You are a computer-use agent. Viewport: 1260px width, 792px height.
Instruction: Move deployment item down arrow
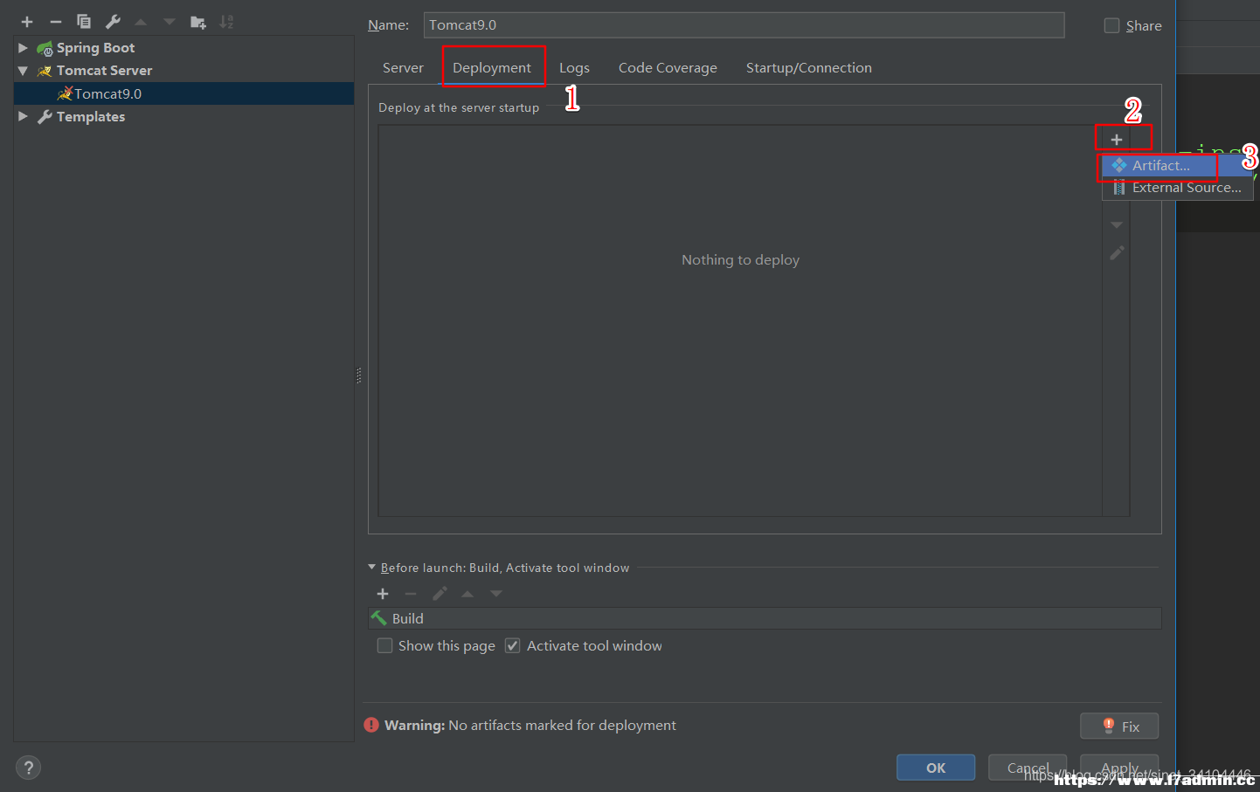(1117, 225)
